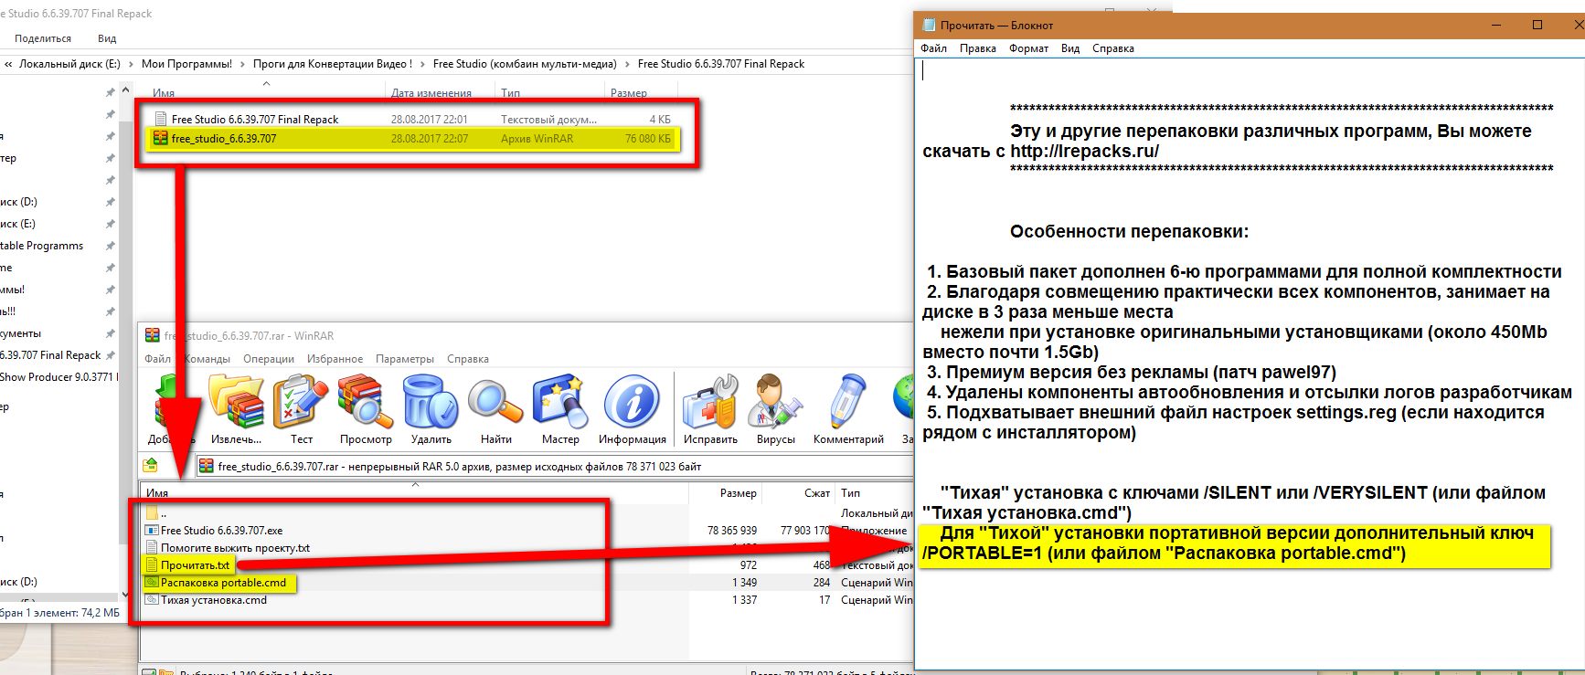Navigate to Free Studio (комбаин мульти-медиа) breadcrumb
Image resolution: width=1585 pixels, height=675 pixels.
point(525,64)
